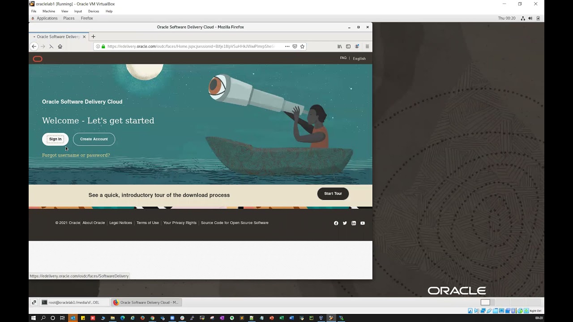Click the GNOME clock Thu 00:20
Viewport: 573px width, 322px height.
coord(507,18)
